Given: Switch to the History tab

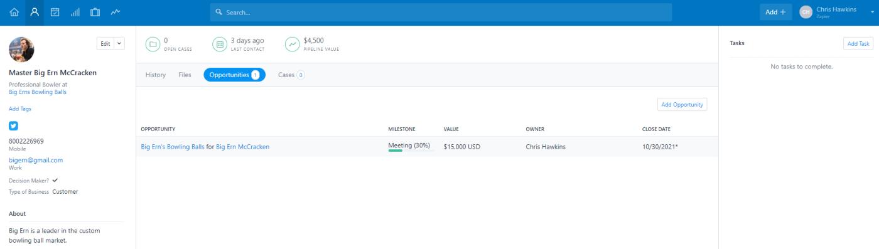Looking at the screenshot, I should coord(156,75).
